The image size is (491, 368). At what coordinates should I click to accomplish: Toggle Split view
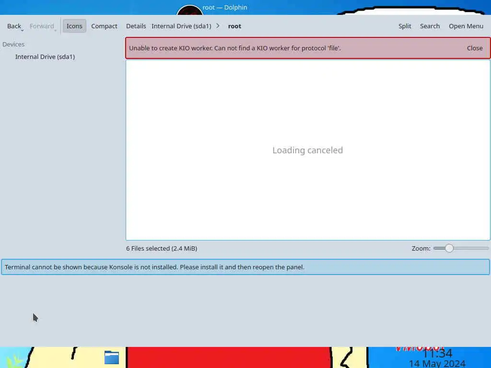pyautogui.click(x=405, y=26)
